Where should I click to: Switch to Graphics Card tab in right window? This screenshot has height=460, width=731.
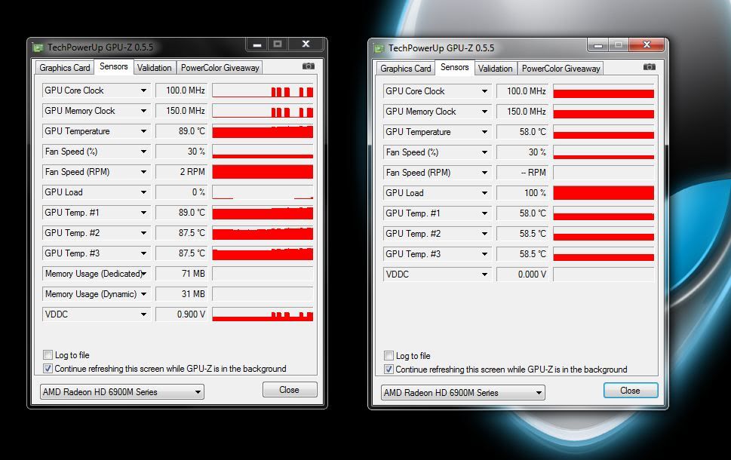pyautogui.click(x=406, y=69)
